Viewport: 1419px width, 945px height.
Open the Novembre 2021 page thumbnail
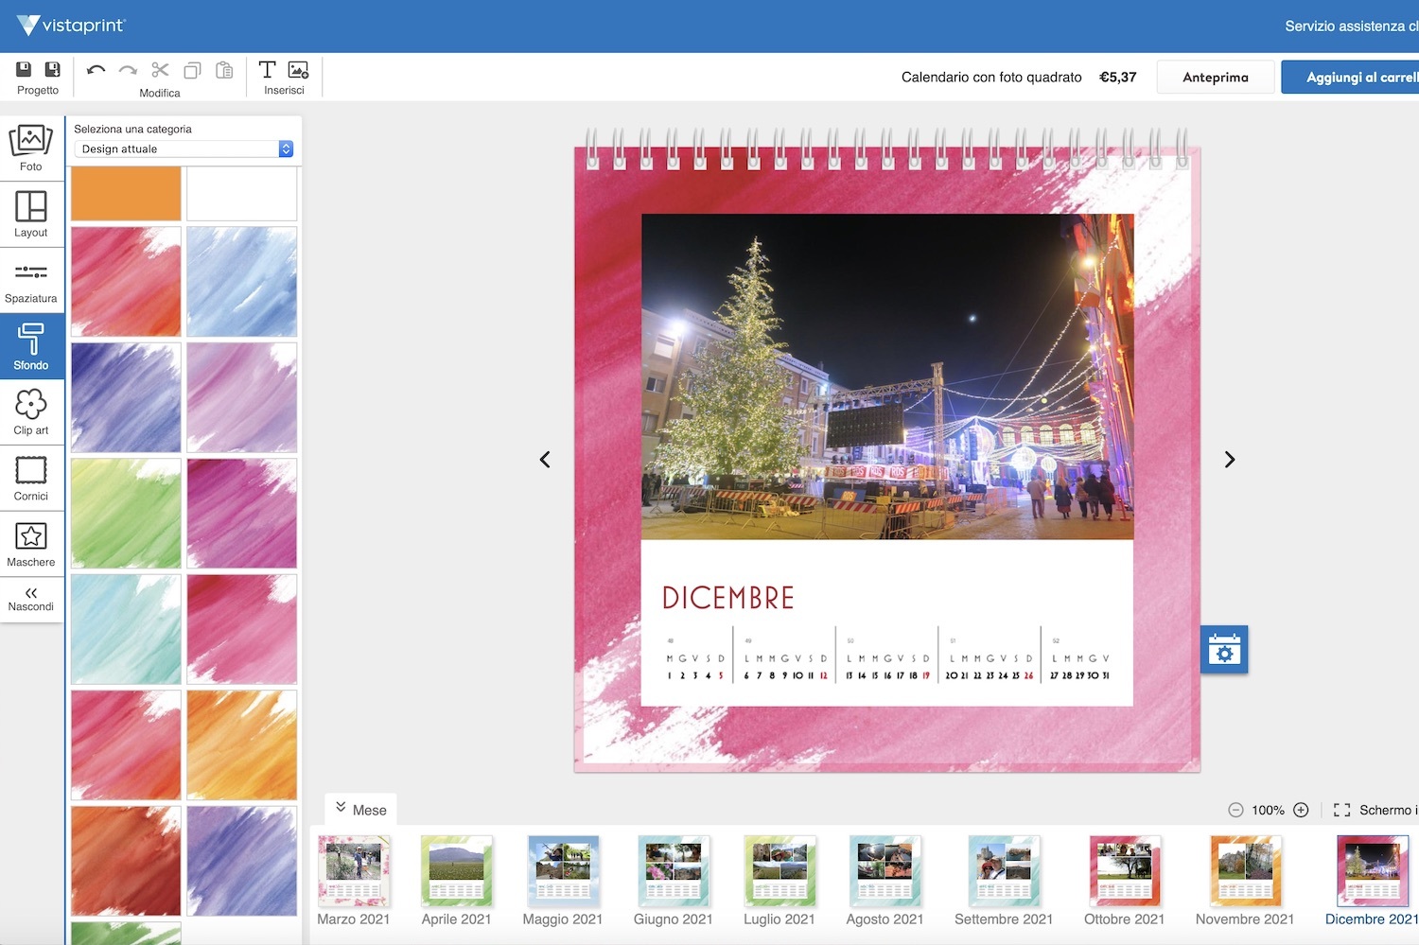point(1245,871)
